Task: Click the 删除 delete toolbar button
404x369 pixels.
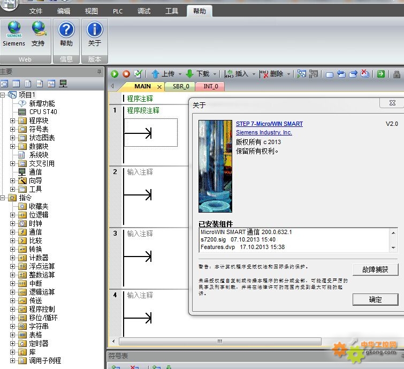Action: (271, 74)
